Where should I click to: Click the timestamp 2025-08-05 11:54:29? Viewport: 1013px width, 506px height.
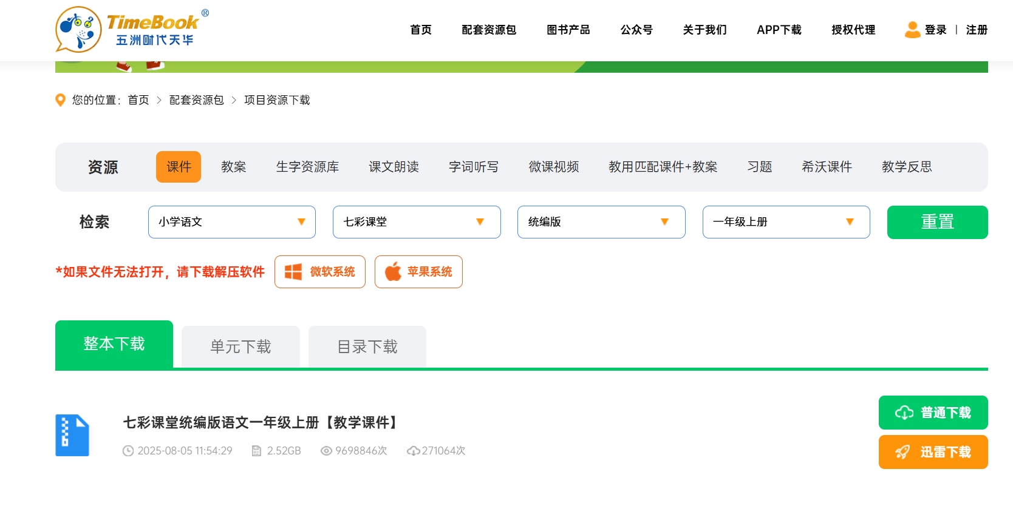point(185,451)
